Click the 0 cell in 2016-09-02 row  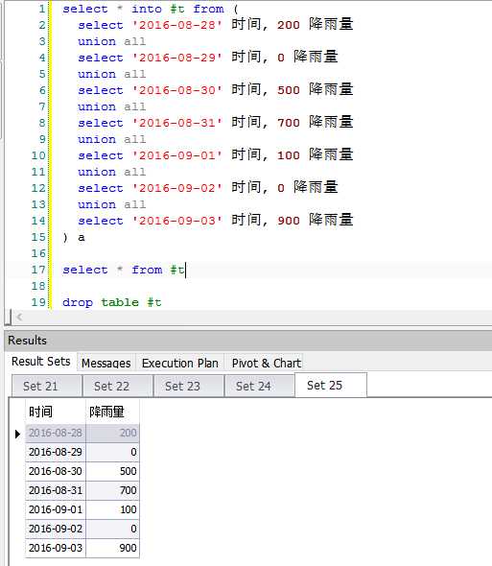pyautogui.click(x=112, y=529)
